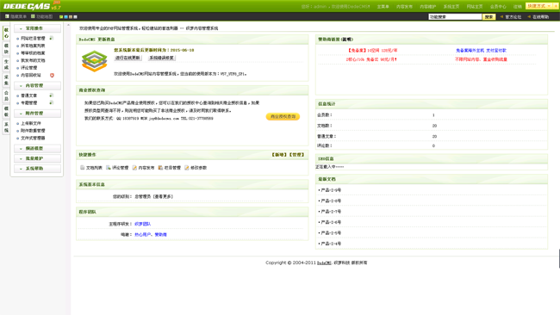The width and height of the screenshot is (560, 315).
Task: Switch to the 生成 vertical tab
Action: 6,65
